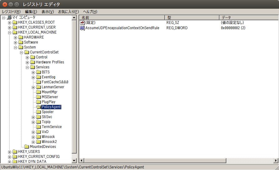Collapse the HKEY_LOCAL_MACHINE key
The image size is (279, 170).
coord(9,33)
